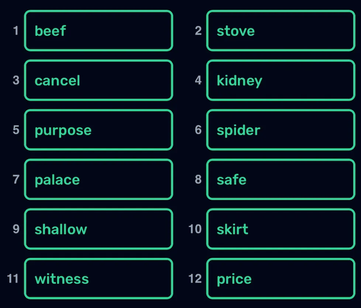Viewport: 361px width, 308px height.
Task: Click the seed word box 'beef'
Action: 99,31
